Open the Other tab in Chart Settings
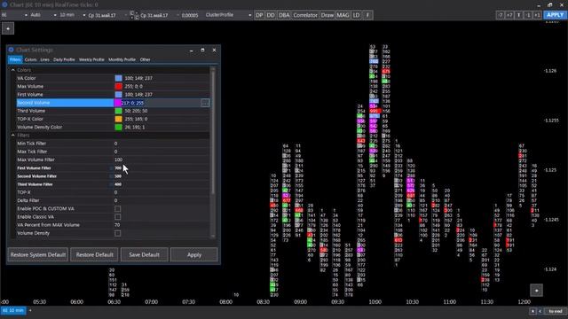This screenshot has width=568, height=319. tap(146, 59)
